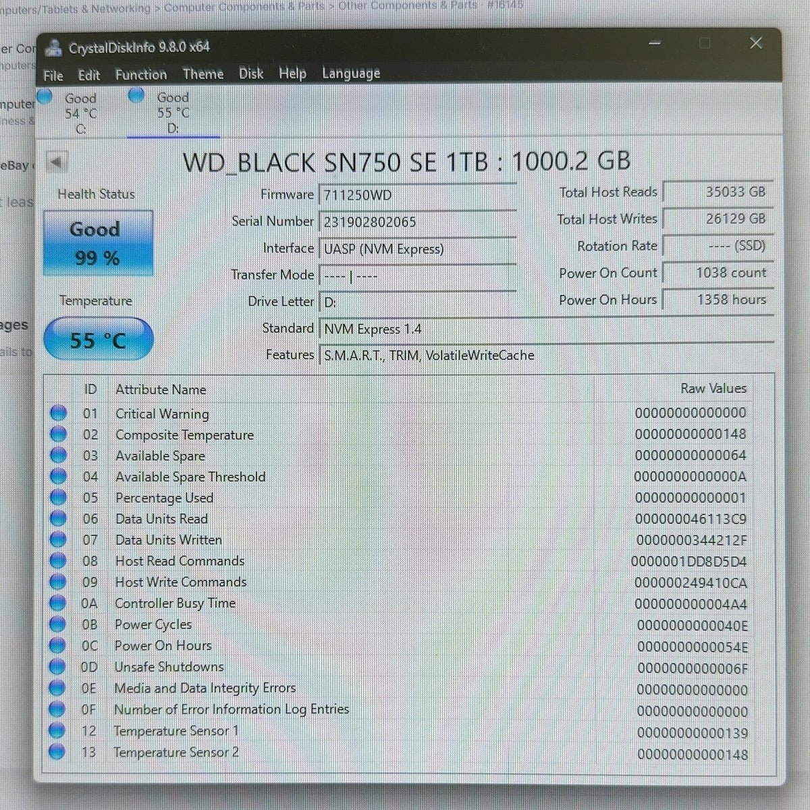Click the 'Computer Components & Parts' breadcrumb link in browser
The image size is (810, 810).
pos(244,7)
